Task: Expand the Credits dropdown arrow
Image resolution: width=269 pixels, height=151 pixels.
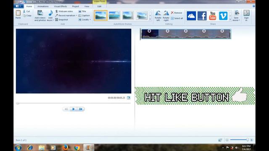Action: coord(90,20)
